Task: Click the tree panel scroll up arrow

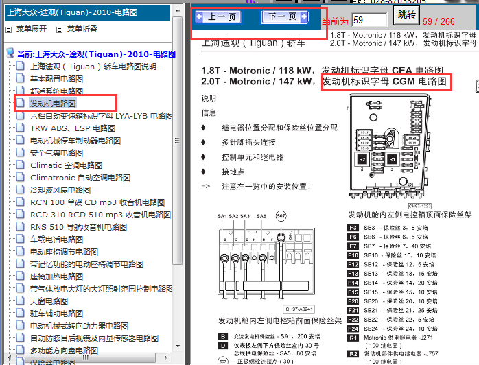Action: [178, 11]
